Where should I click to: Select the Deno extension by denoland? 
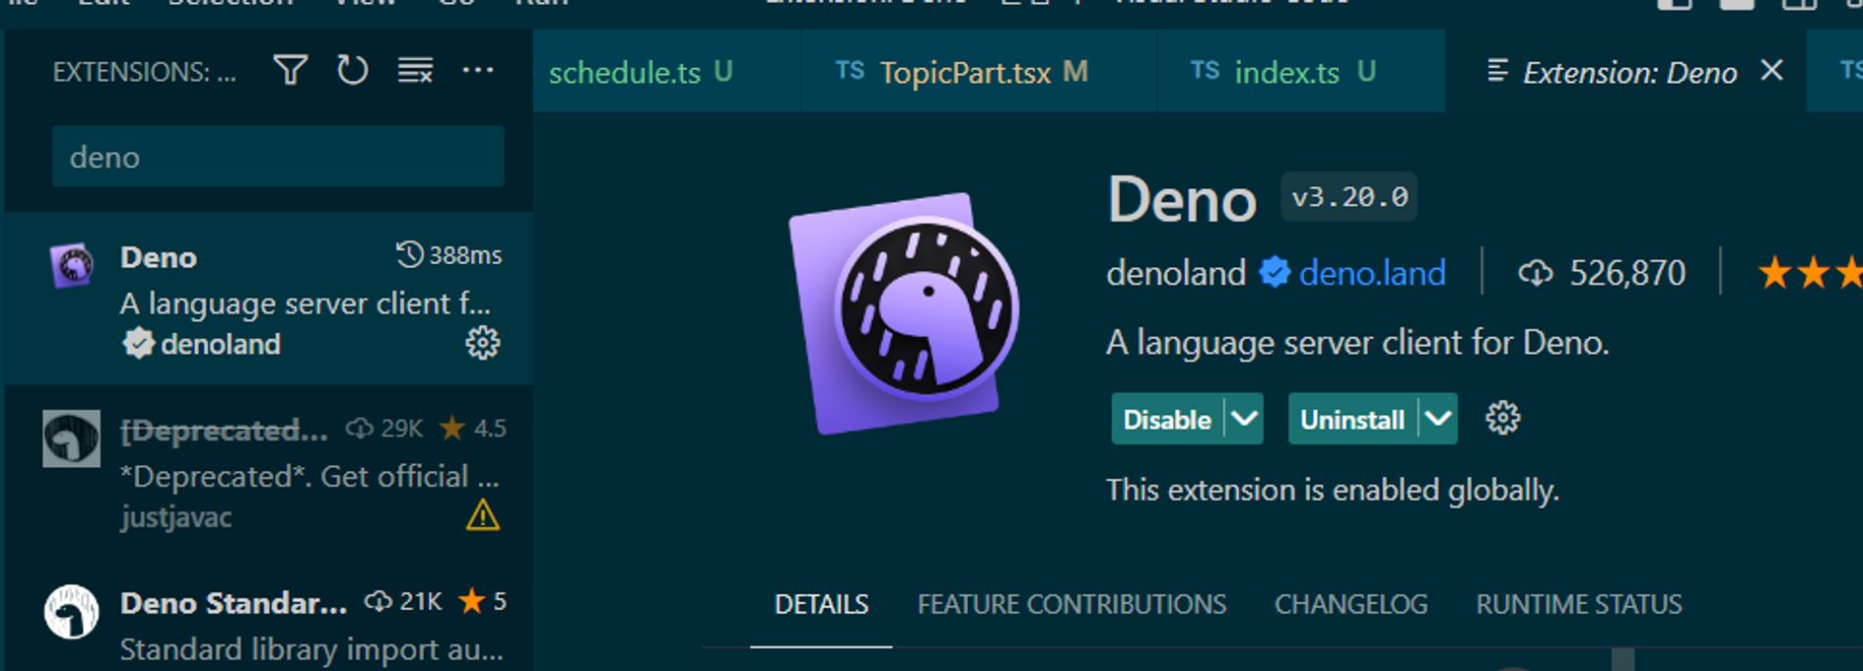(268, 299)
